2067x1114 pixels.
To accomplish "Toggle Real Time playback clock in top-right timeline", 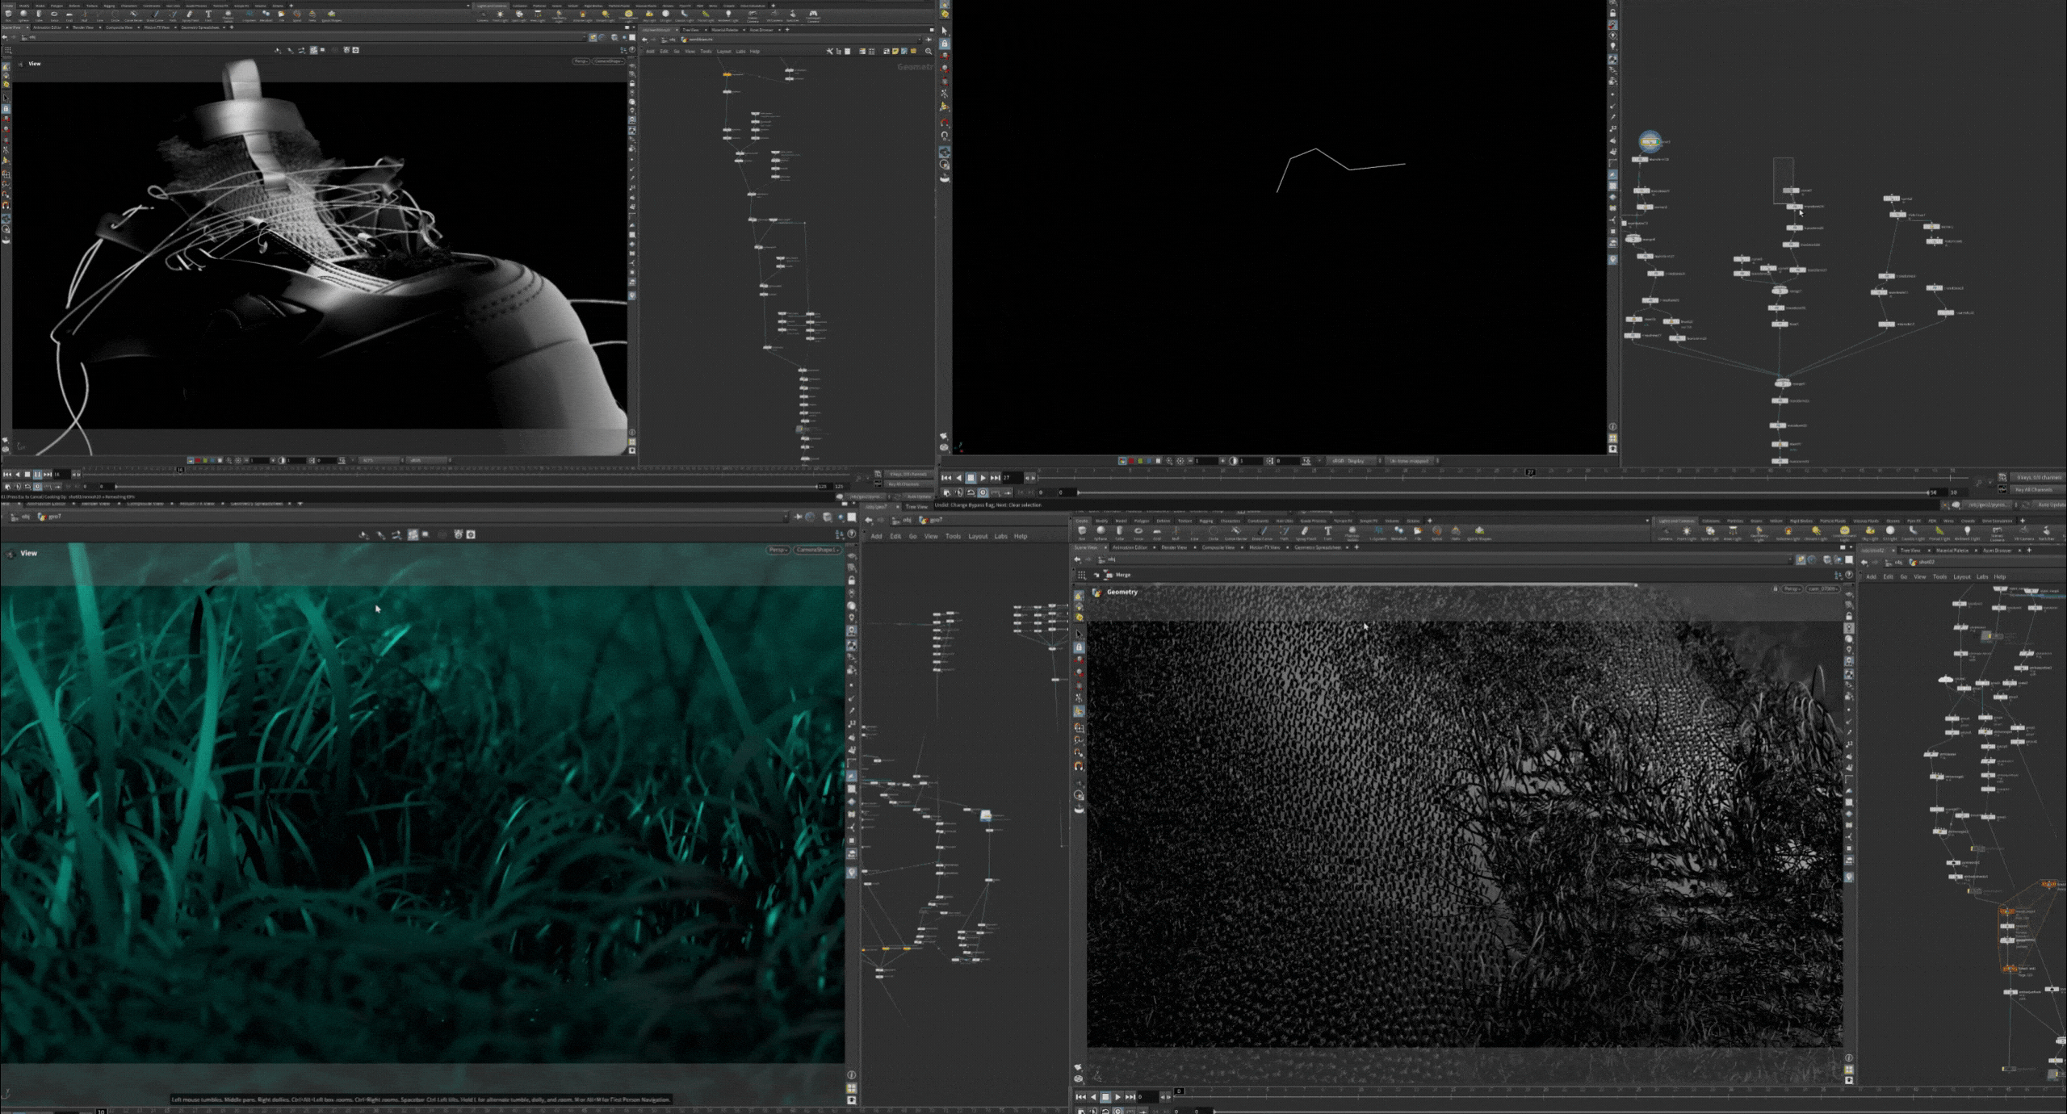I will click(x=983, y=492).
